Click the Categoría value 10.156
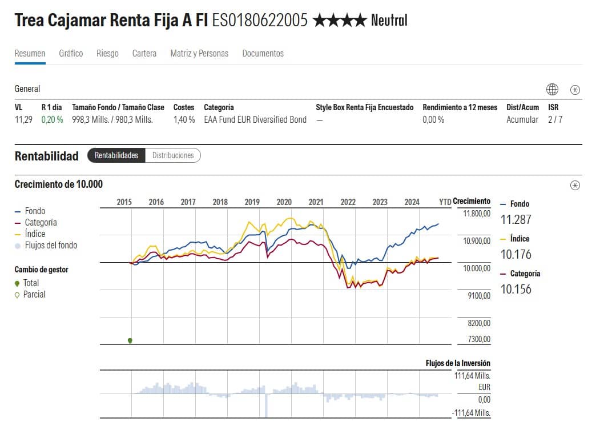Image resolution: width=608 pixels, height=438 pixels. [x=516, y=290]
